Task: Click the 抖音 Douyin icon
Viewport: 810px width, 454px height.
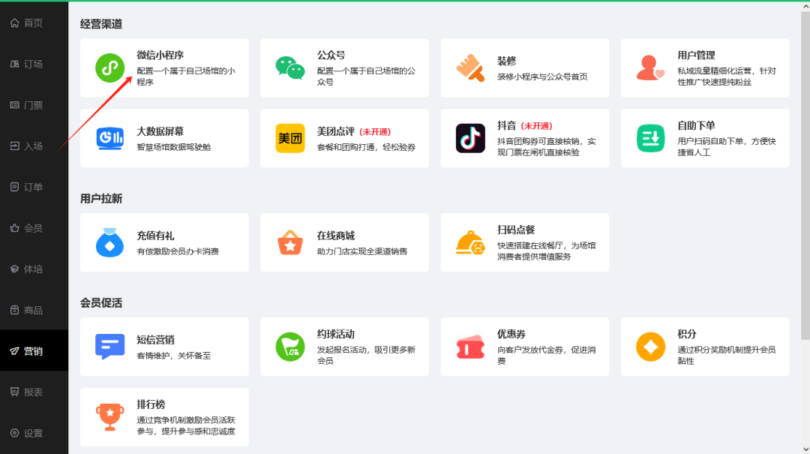Action: (x=470, y=138)
